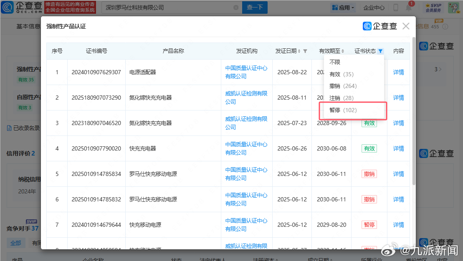Click the info icon next to 455
Viewport: 463px width, 261px height.
point(445,27)
